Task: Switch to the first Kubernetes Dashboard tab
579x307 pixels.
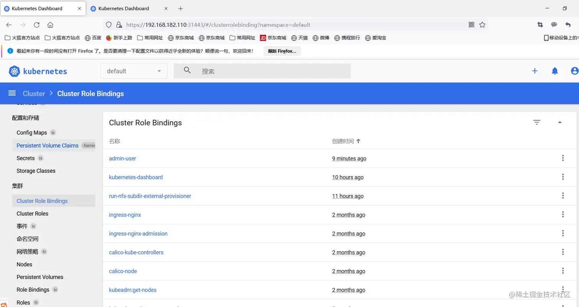Action: click(x=43, y=8)
